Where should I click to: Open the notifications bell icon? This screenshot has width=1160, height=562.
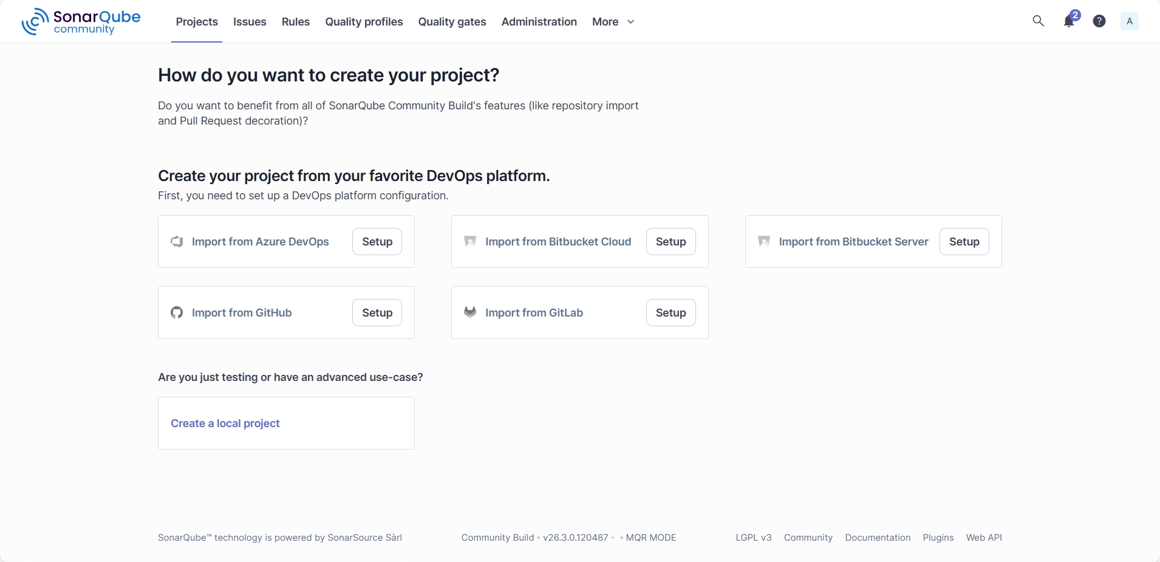(x=1069, y=21)
